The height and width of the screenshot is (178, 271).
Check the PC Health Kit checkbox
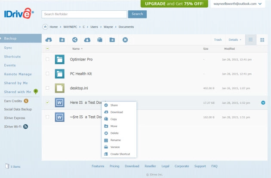47,74
